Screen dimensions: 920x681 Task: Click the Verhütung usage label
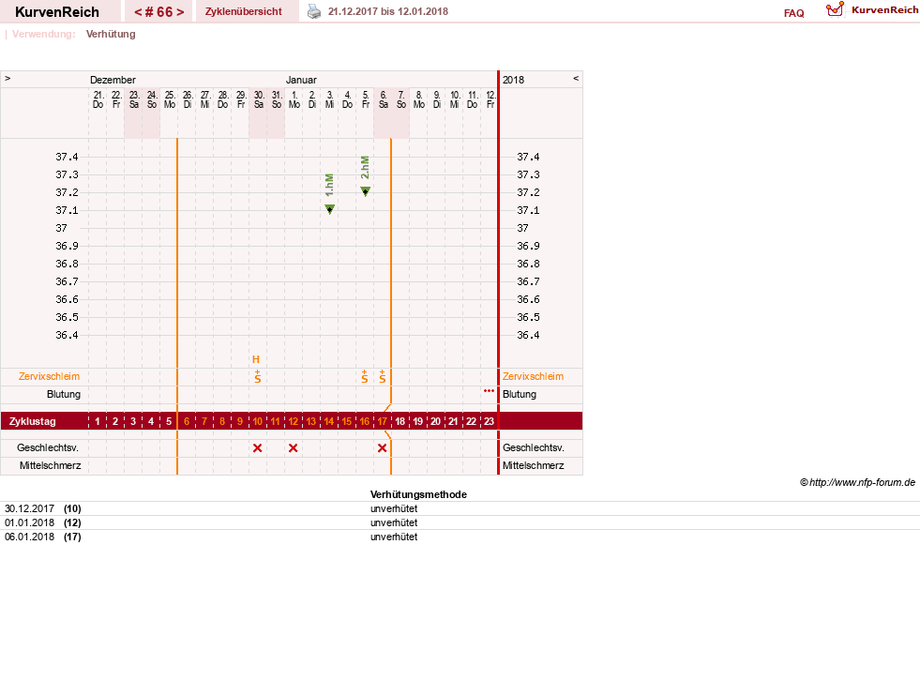(x=111, y=34)
